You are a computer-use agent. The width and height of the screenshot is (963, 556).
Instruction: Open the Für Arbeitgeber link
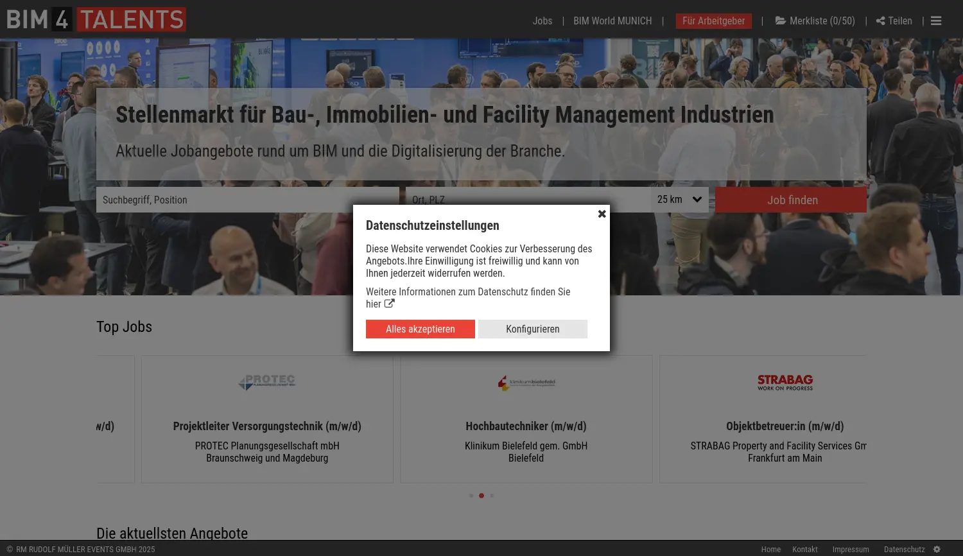713,21
